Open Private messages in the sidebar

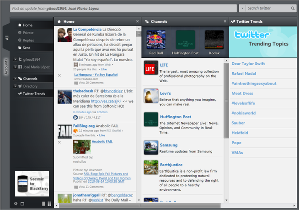pyautogui.click(x=28, y=33)
